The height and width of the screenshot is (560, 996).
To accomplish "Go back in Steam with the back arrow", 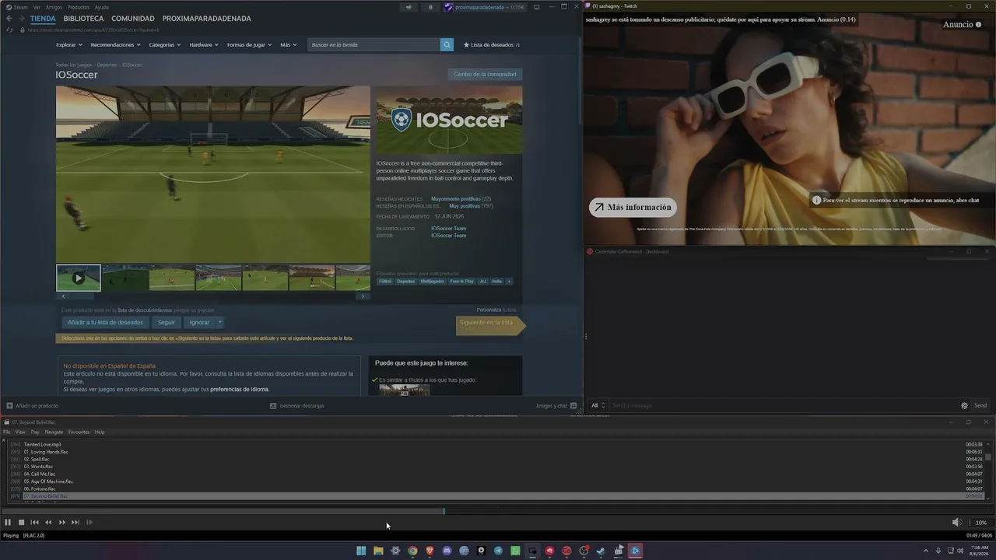I will pyautogui.click(x=9, y=19).
